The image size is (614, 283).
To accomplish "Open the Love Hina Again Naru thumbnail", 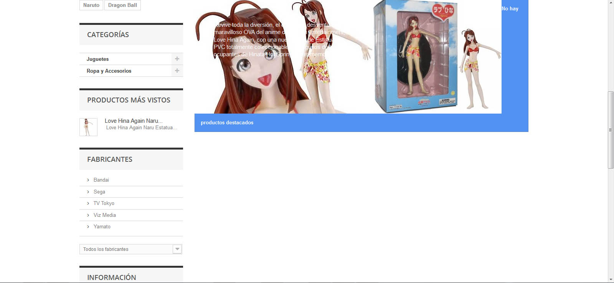I will tap(88, 127).
